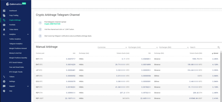222x102 pixels.
Task: Click the 3.138% spread value
Action: 215,87
